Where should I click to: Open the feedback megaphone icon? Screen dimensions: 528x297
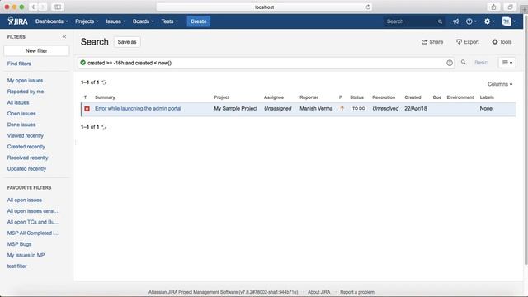455,21
